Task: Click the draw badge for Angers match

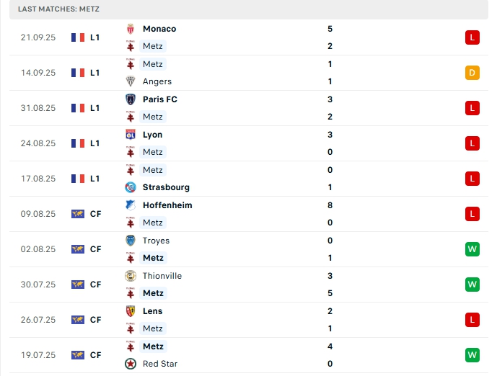Action: (x=472, y=73)
